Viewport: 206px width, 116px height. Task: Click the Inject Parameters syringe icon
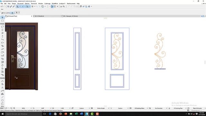[14, 6]
